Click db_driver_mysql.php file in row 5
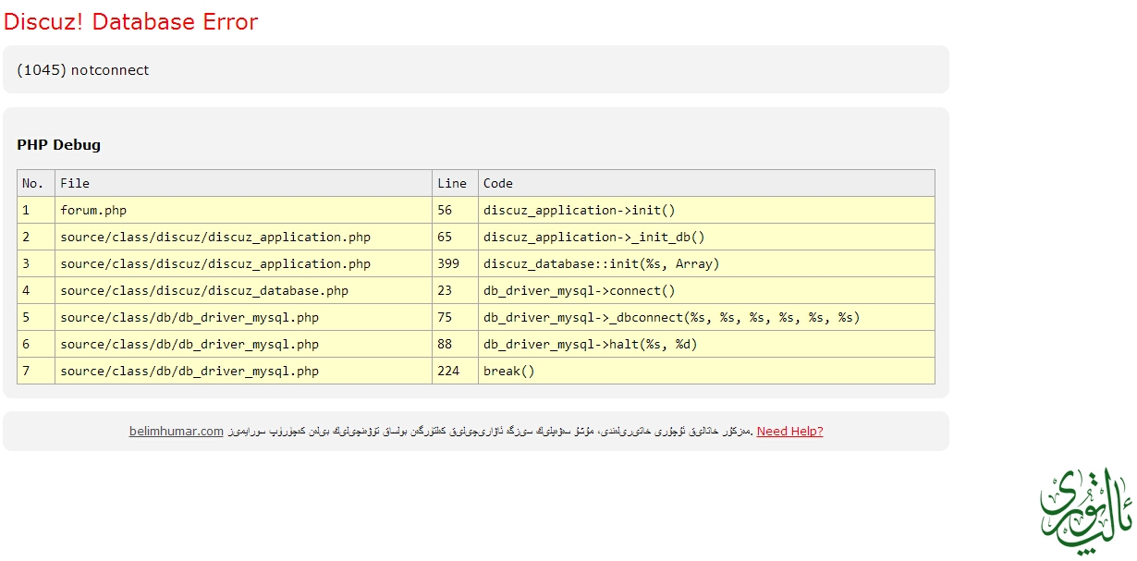The image size is (1137, 561). click(x=243, y=317)
